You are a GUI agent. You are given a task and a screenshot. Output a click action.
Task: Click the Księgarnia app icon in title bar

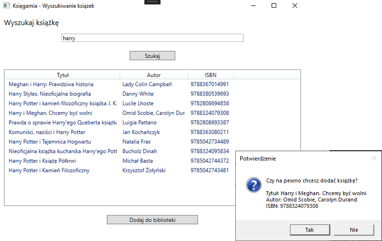7,5
